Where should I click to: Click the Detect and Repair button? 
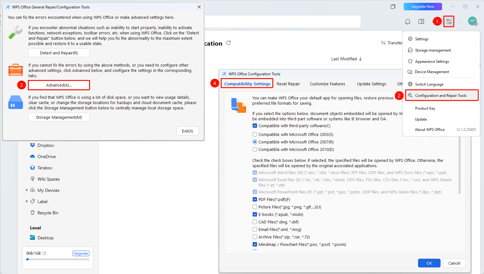click(x=59, y=53)
